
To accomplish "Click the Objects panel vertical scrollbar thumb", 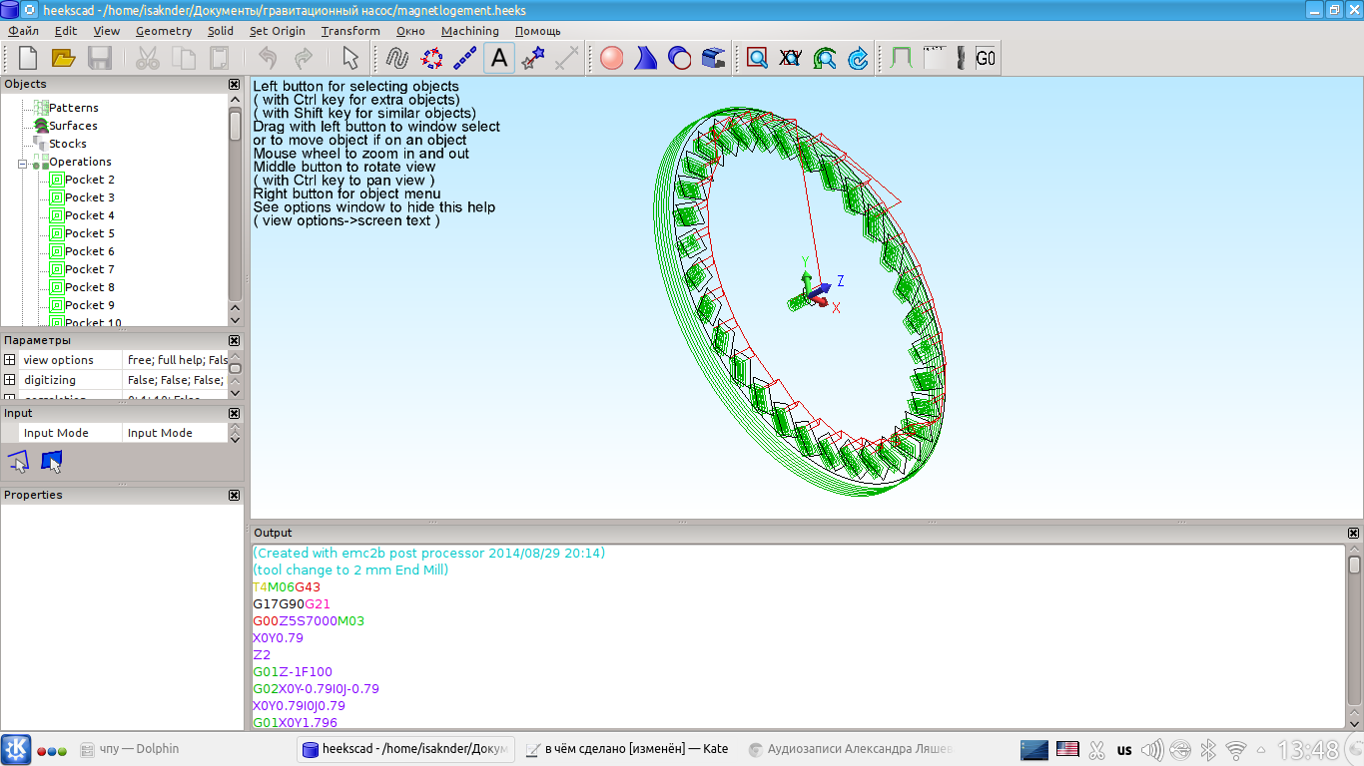I will coord(236,125).
